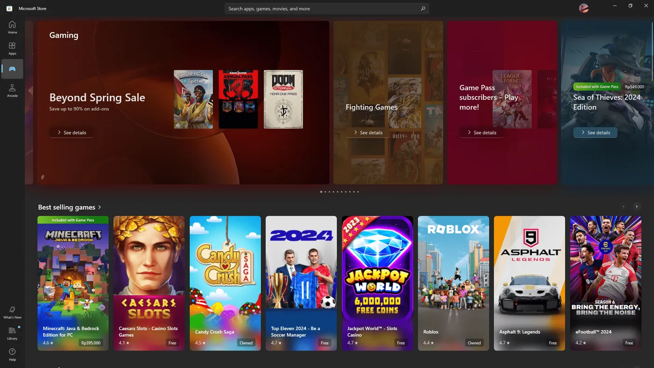The height and width of the screenshot is (368, 654).
Task: Click 'Save up to 90% on add-ons' text
Action: pos(79,109)
